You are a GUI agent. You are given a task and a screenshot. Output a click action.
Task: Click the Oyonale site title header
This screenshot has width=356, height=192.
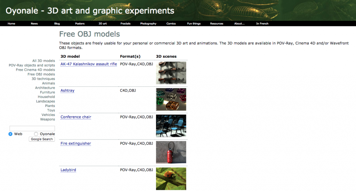[90, 11]
